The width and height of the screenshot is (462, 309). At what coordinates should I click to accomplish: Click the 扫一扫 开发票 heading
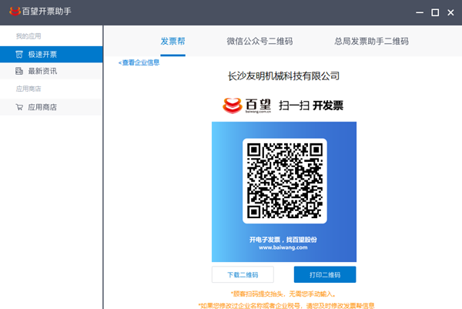(x=311, y=106)
